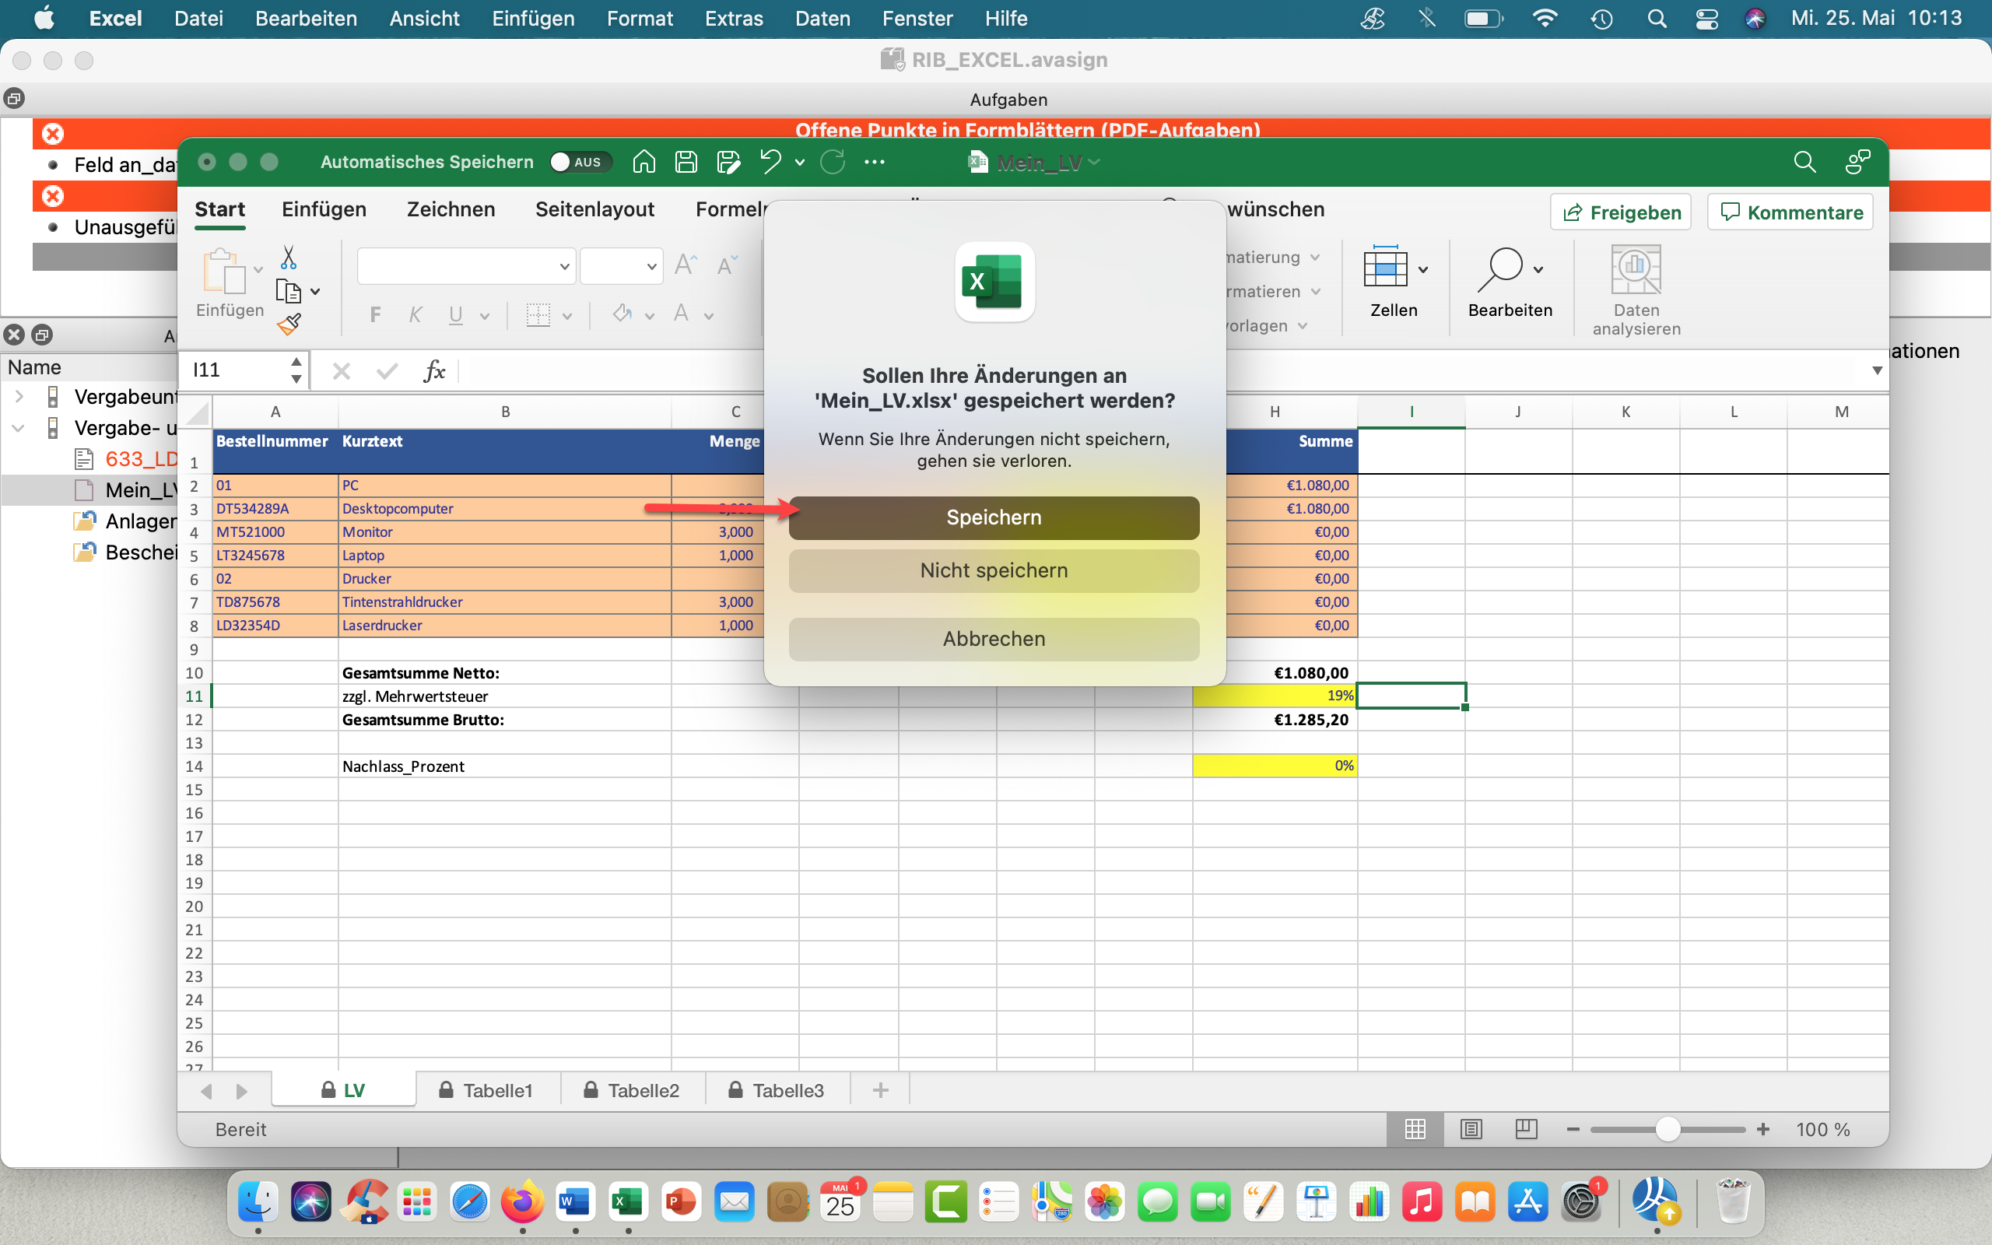The width and height of the screenshot is (1992, 1245).
Task: Click the zoom out minus icon
Action: pyautogui.click(x=1573, y=1130)
